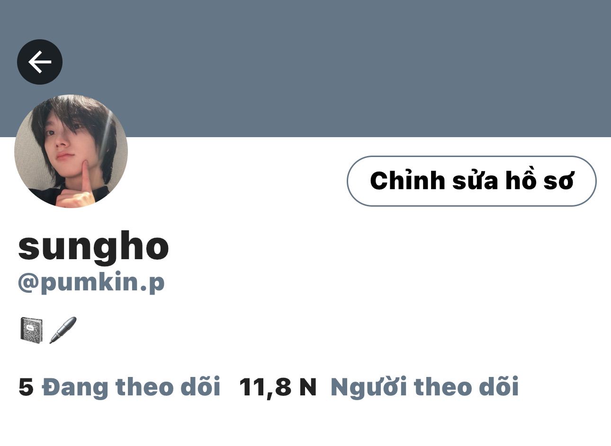Screen dimensions: 611x446
Task: Click the composition notebook icon
Action: point(32,329)
